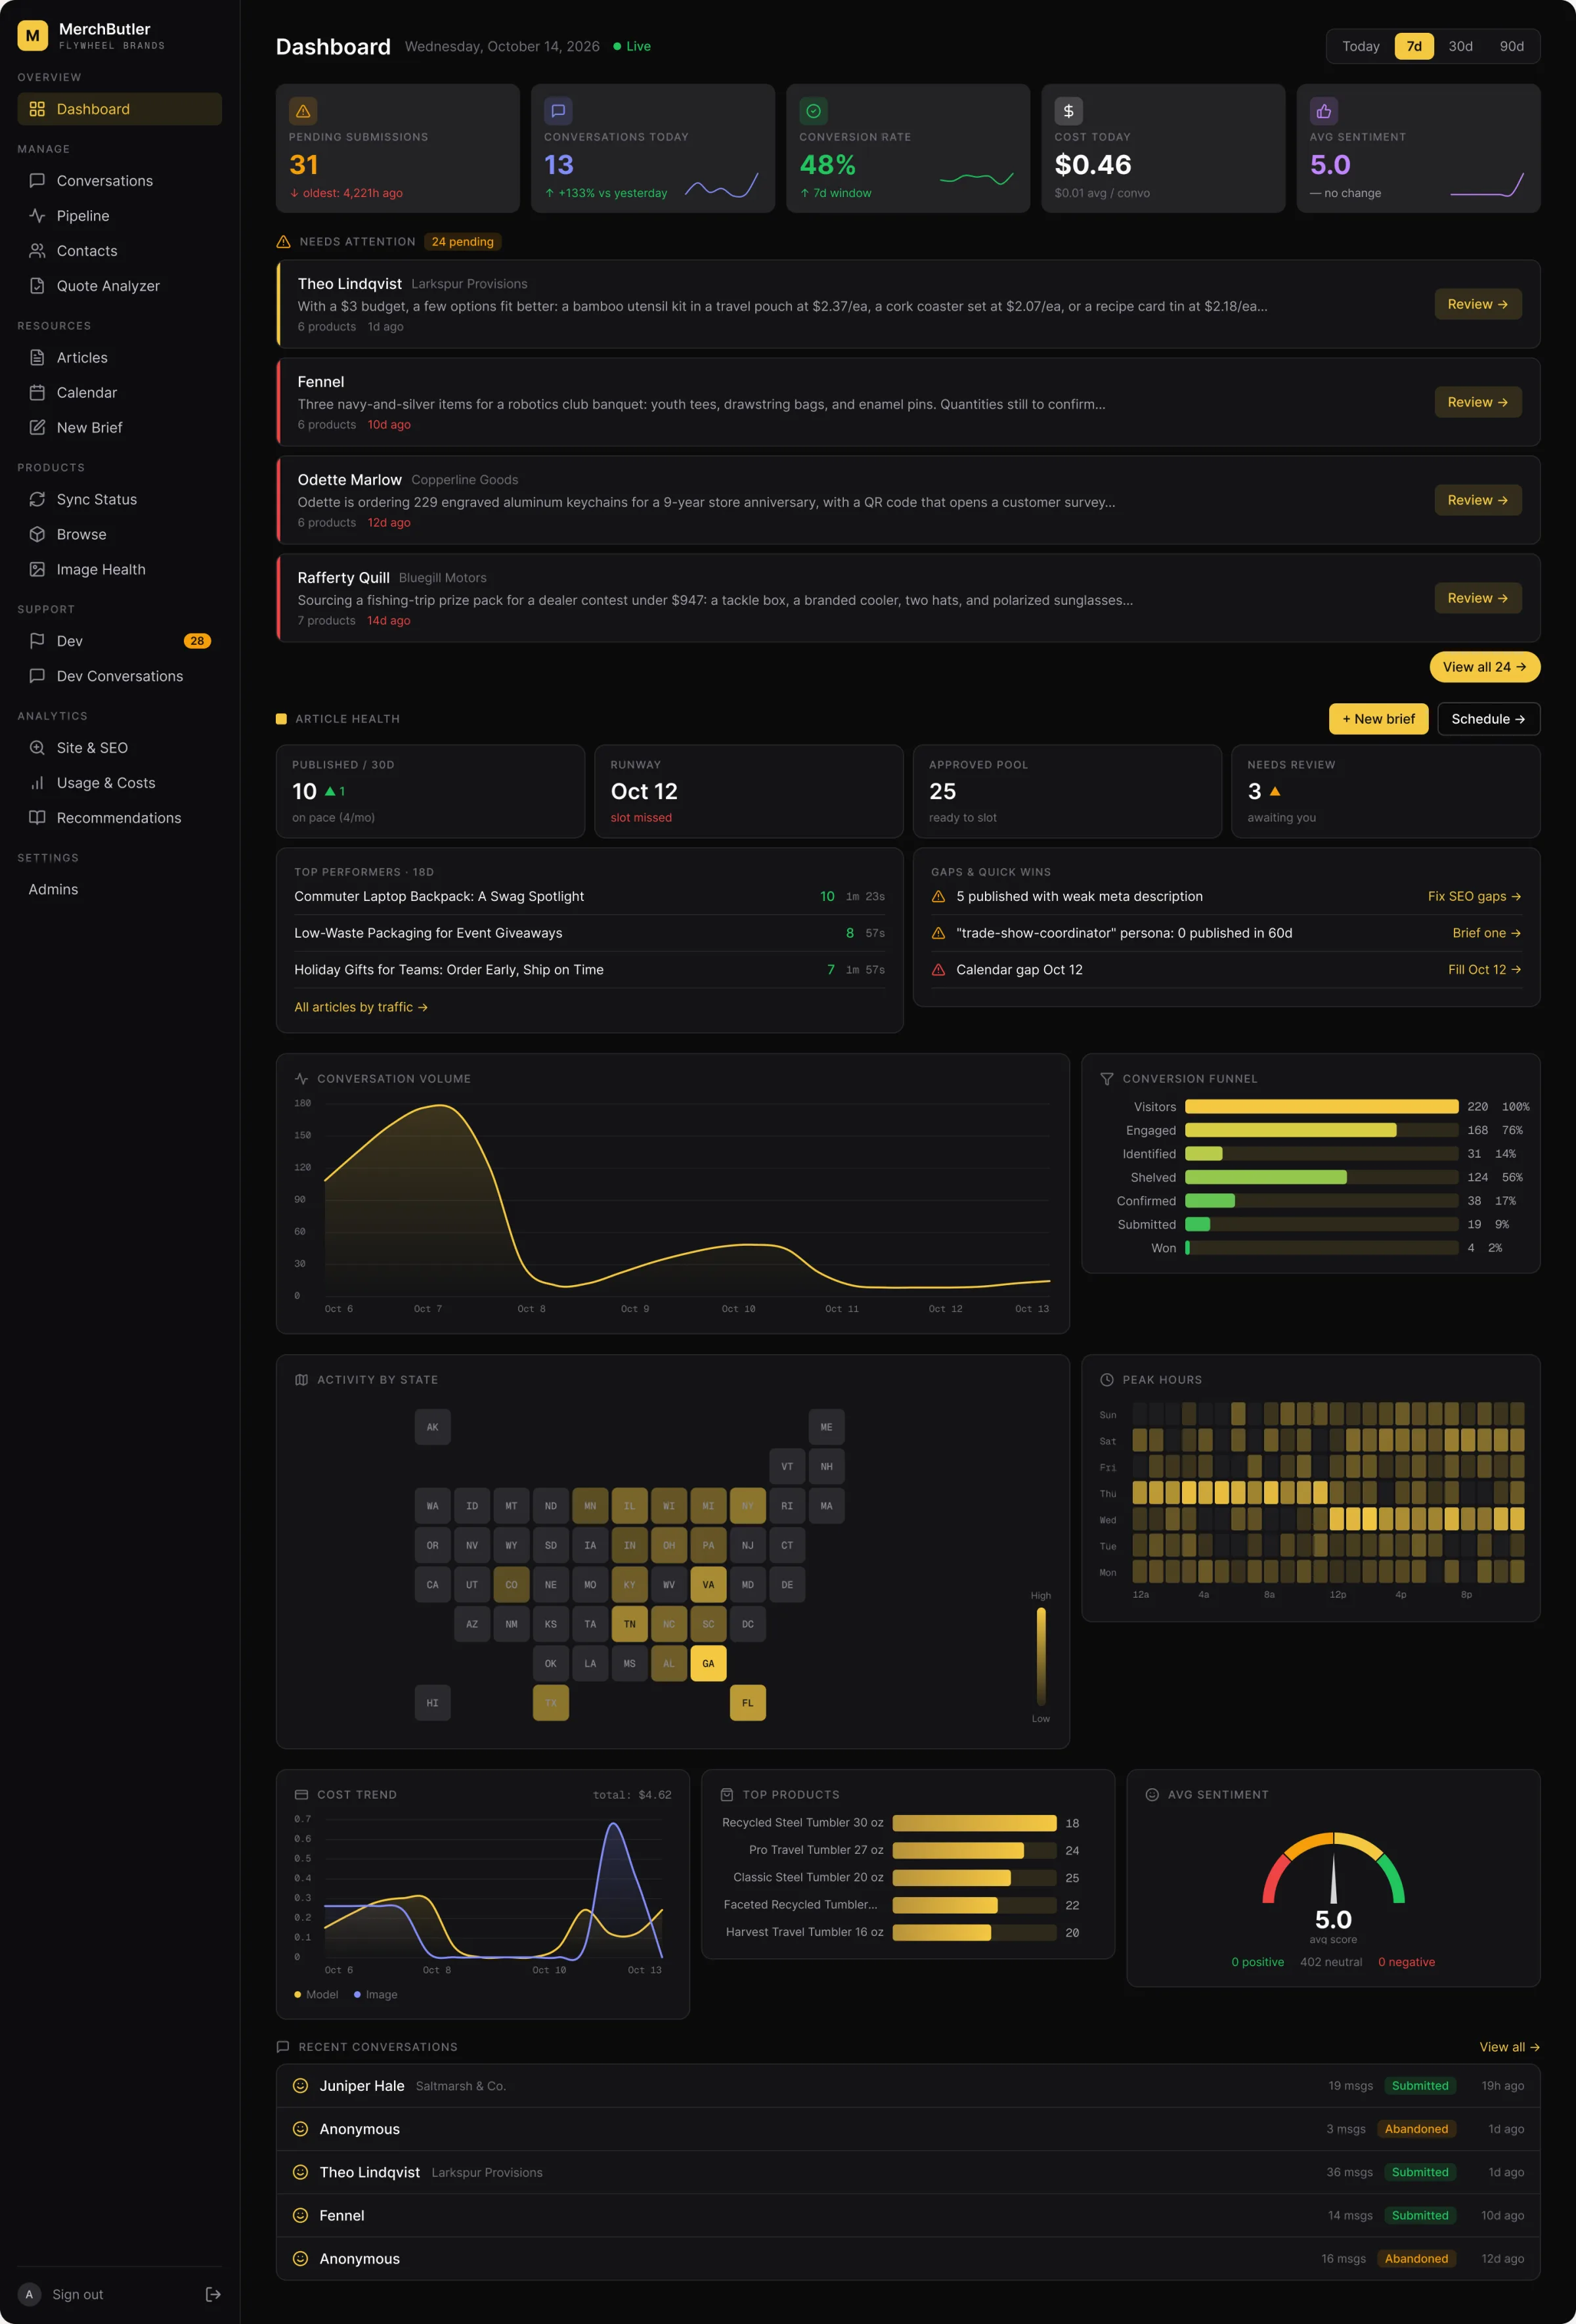
Task: Open the Usage & Costs bar-chart icon
Action: coord(37,783)
